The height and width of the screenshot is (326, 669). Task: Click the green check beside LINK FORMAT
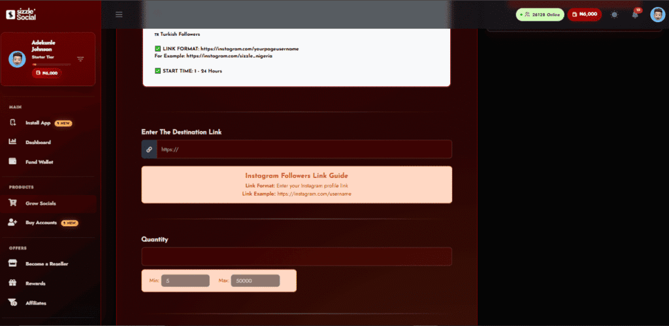(157, 49)
